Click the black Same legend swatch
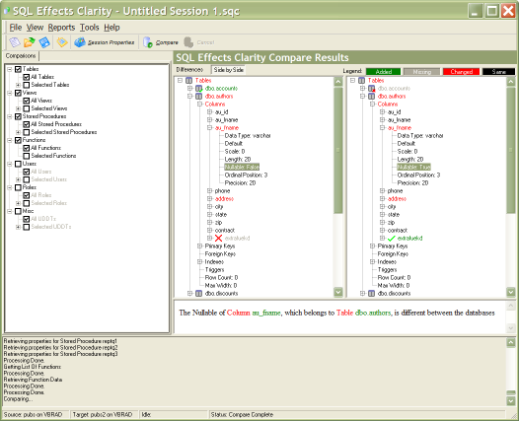The height and width of the screenshot is (421, 519). (499, 72)
